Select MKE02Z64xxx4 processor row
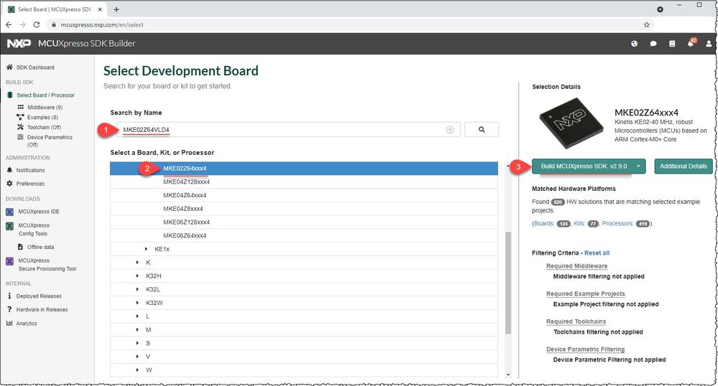This screenshot has height=386, width=718. (303, 169)
